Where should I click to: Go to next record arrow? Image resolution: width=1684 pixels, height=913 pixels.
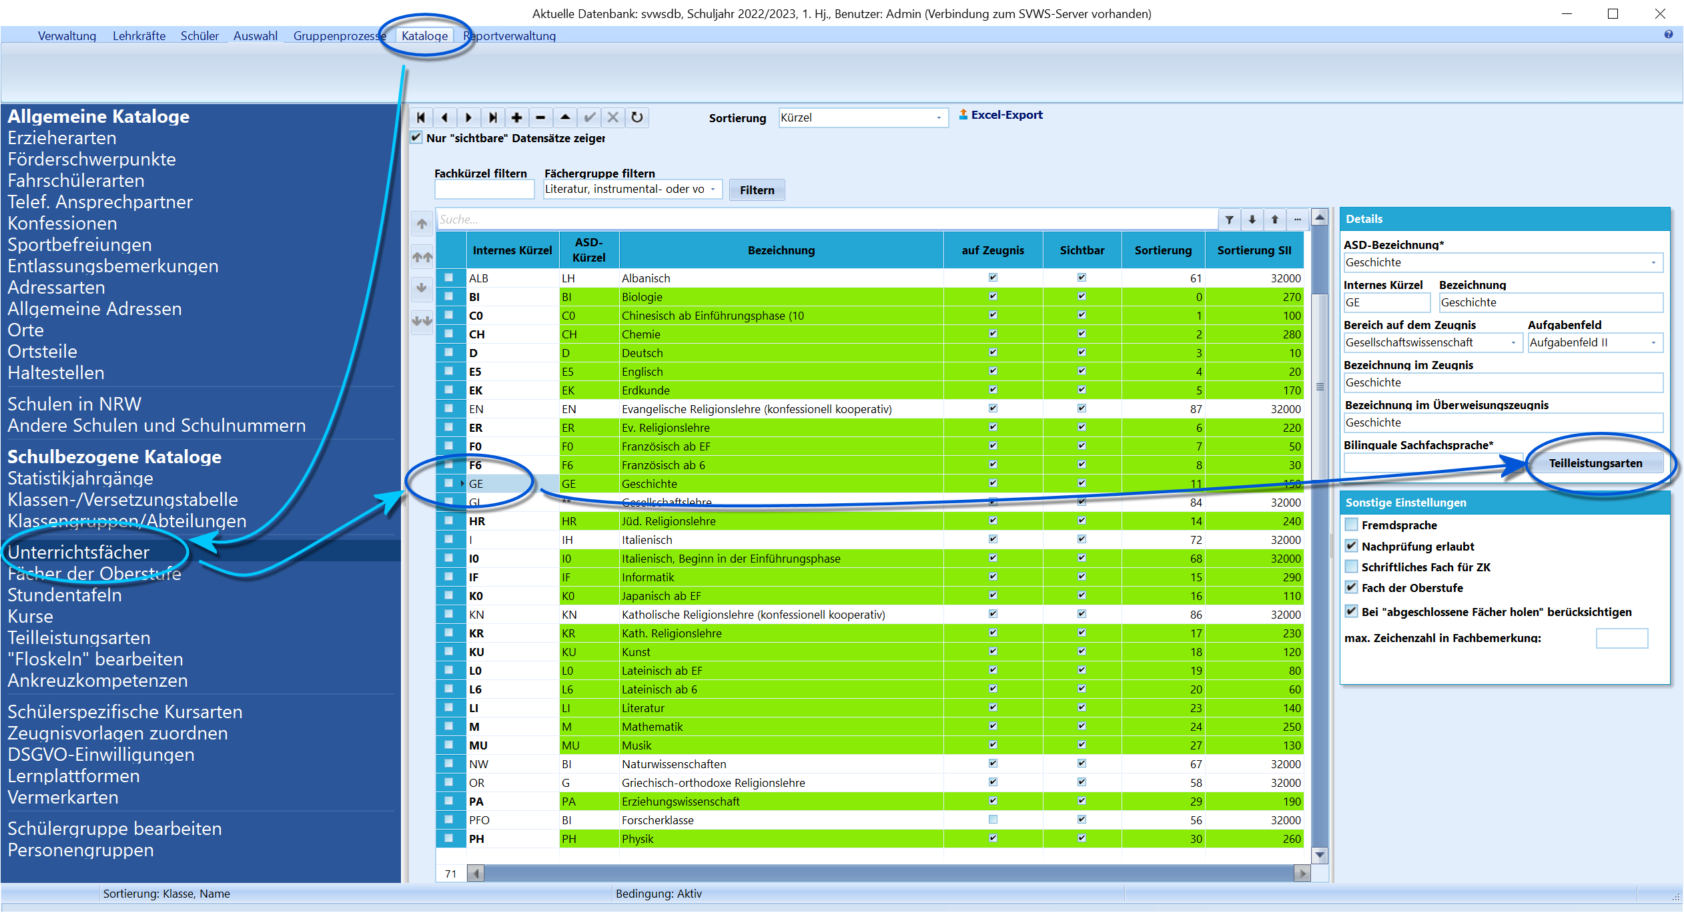(469, 117)
